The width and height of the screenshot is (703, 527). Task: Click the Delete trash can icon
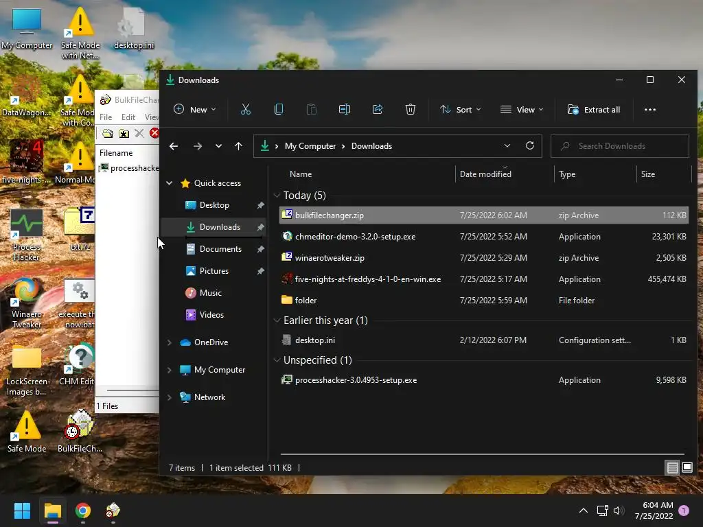pos(411,109)
